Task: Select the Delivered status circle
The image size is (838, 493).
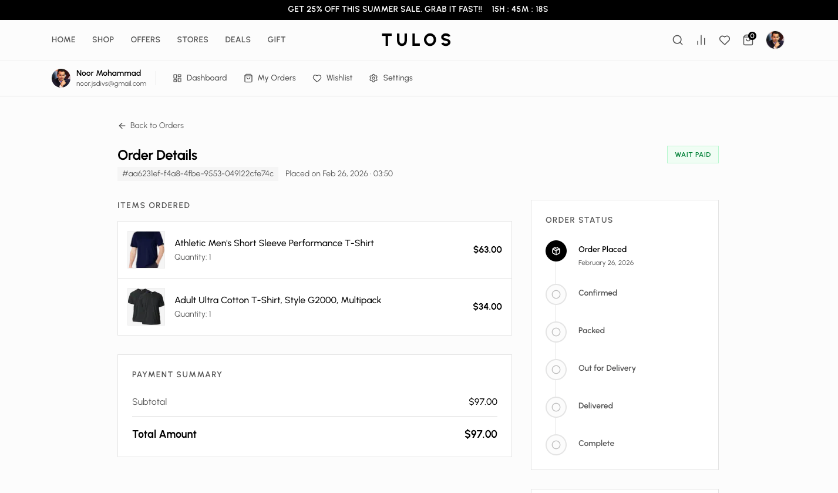Action: coord(556,407)
